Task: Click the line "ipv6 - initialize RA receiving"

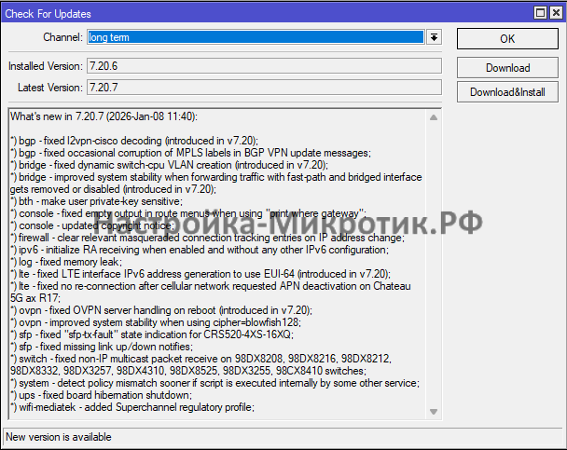Action: (200, 250)
